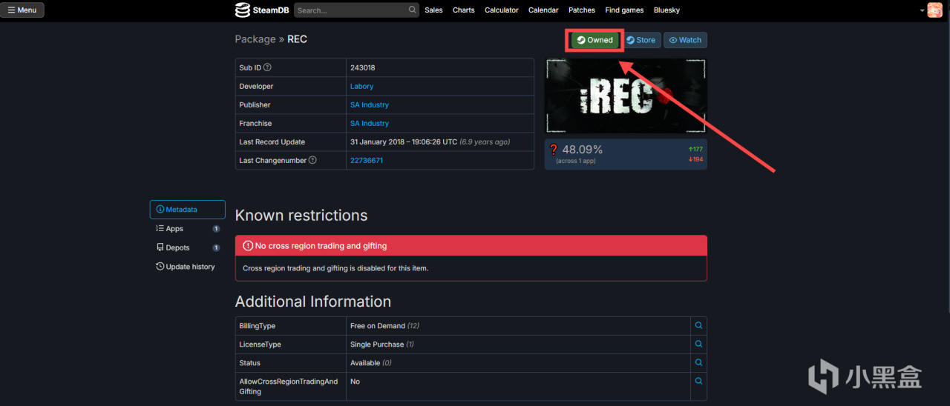This screenshot has width=950, height=406.
Task: Toggle Watch for this package
Action: [685, 40]
